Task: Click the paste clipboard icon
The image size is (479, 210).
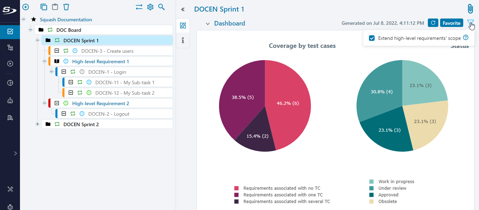Action: point(55,7)
